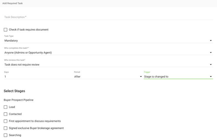Tick the Lead stage checkbox
Screen dimensions: 217x140
[x=6, y=107]
